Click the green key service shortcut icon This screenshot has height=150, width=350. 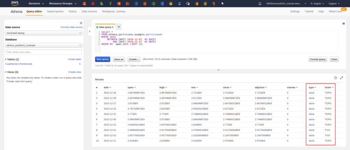tap(110, 3)
